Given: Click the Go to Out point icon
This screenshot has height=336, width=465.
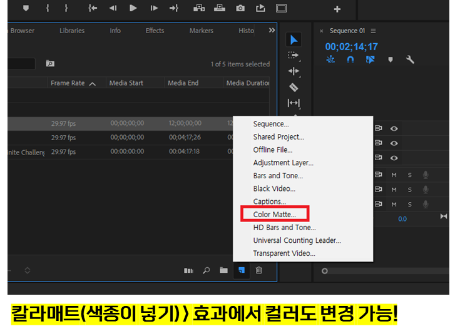Looking at the screenshot, I should 174,8.
